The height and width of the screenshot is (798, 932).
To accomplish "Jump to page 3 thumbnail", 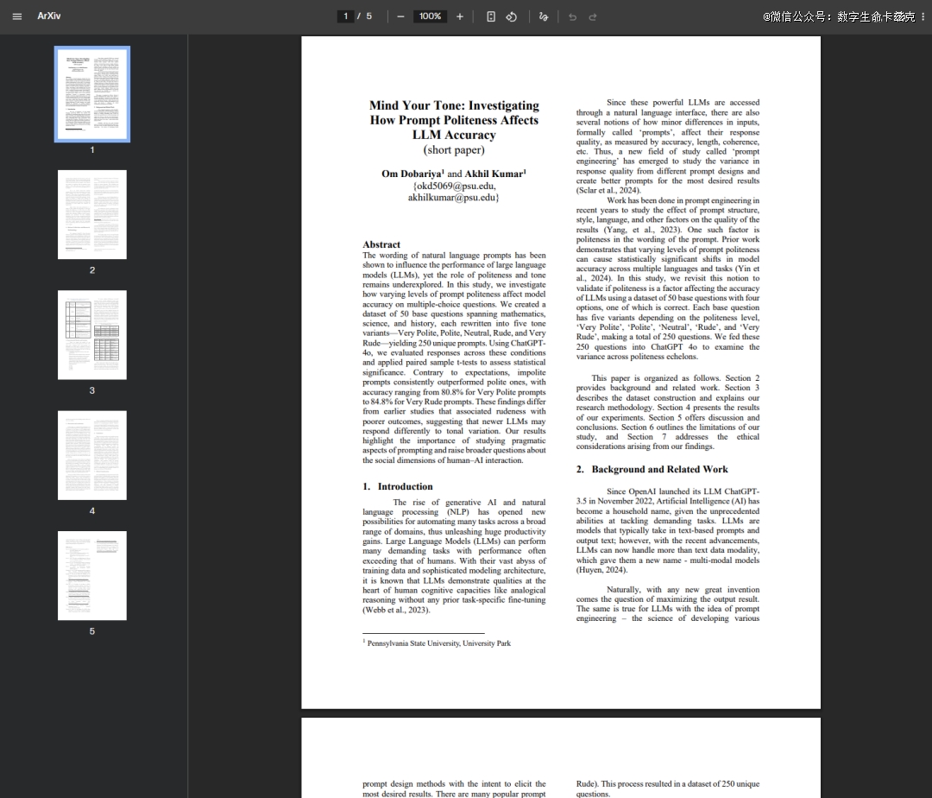I will [x=92, y=335].
